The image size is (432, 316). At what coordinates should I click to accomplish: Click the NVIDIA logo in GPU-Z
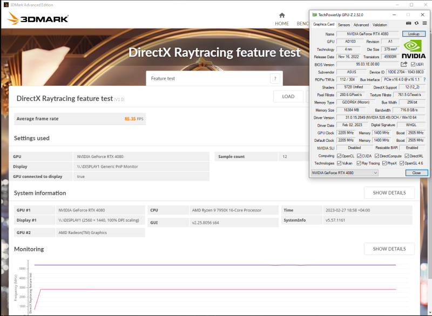click(413, 49)
